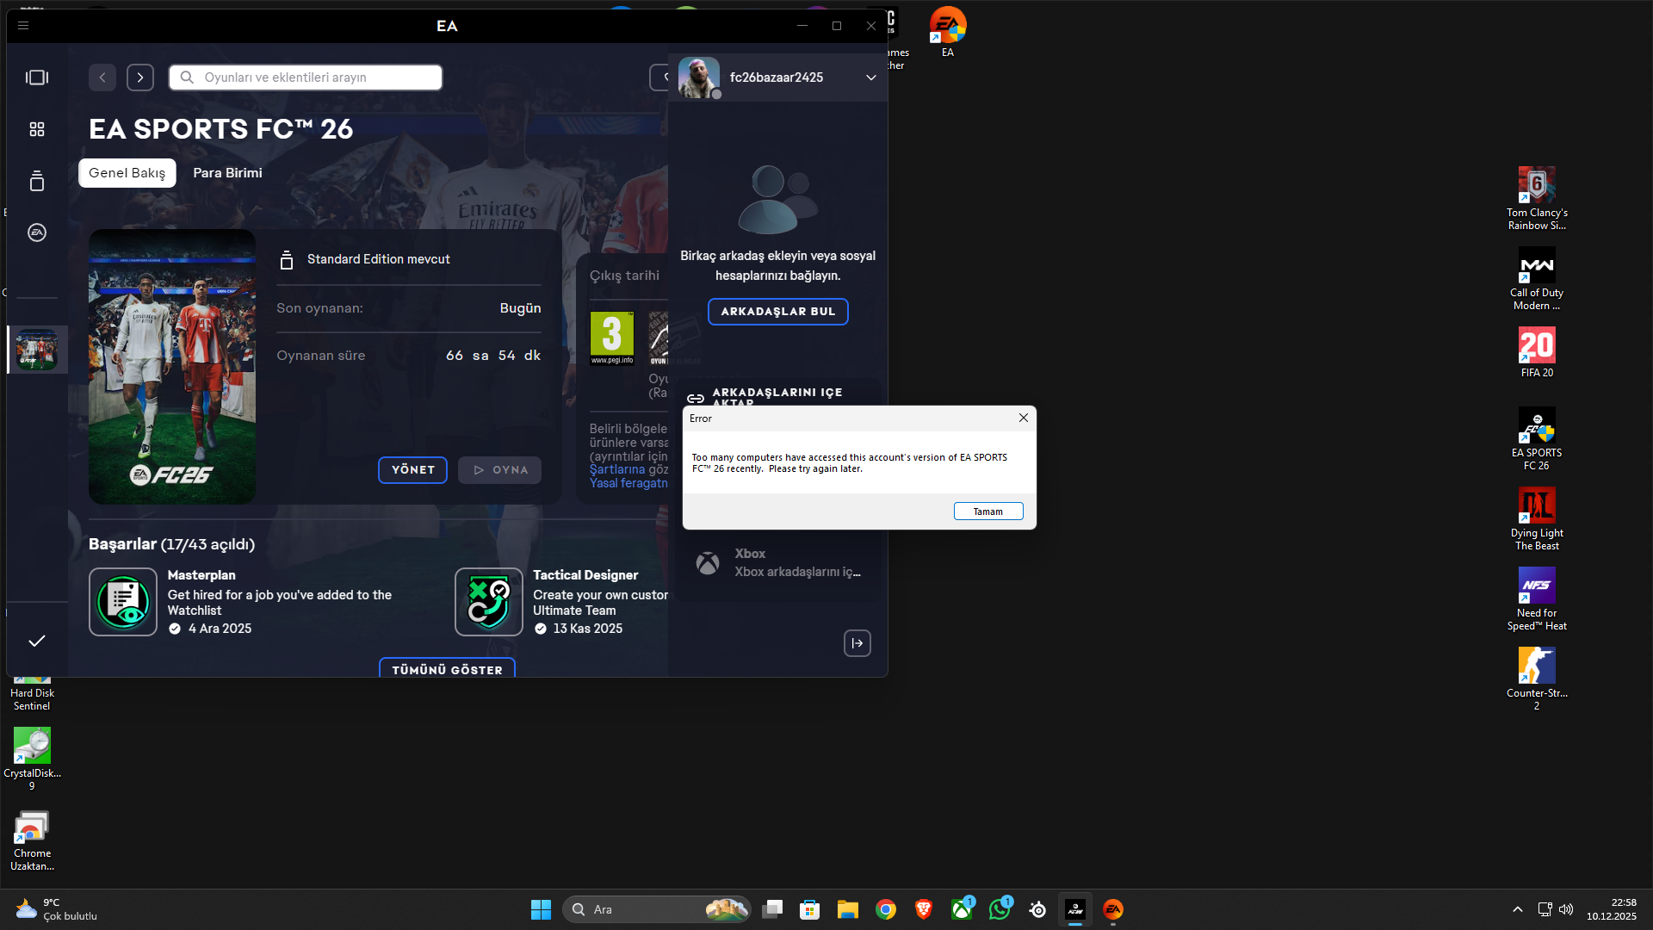Go back with the left arrow button
This screenshot has width=1653, height=930.
(102, 77)
